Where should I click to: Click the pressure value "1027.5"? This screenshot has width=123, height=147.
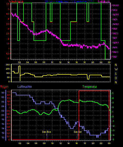pyautogui.click(x=115, y=33)
